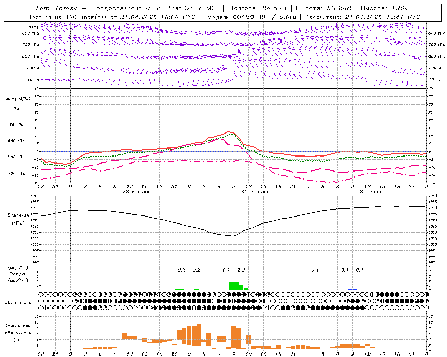Click the small blue precipitation bar on 24 апреля
The height and width of the screenshot is (357, 447).
click(x=352, y=289)
